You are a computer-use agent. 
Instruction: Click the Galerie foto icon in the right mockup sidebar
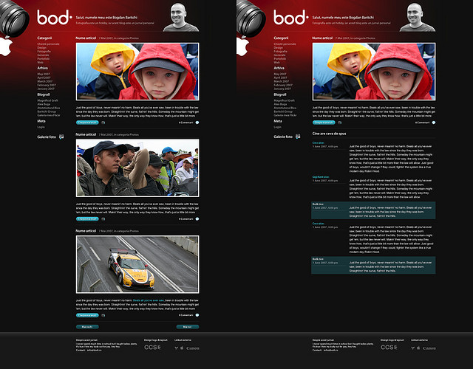point(298,137)
